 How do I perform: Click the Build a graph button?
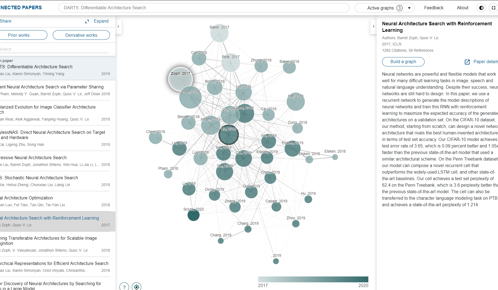tap(403, 62)
